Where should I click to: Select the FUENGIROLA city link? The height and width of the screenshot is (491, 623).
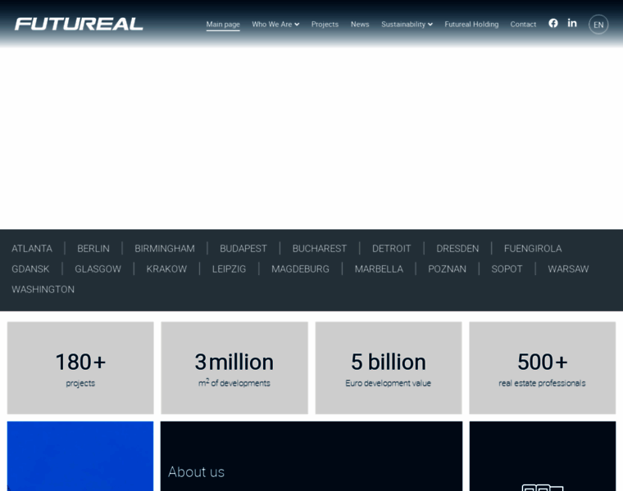tap(533, 249)
